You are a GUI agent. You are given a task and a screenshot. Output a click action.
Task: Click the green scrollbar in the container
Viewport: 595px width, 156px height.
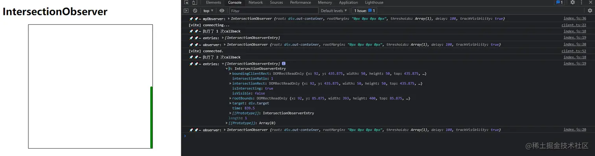[x=152, y=117]
